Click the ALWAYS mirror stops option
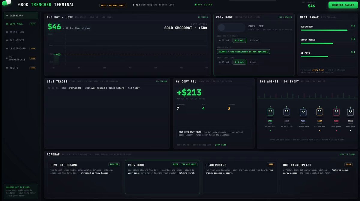This screenshot has width=360, height=201. click(x=243, y=51)
